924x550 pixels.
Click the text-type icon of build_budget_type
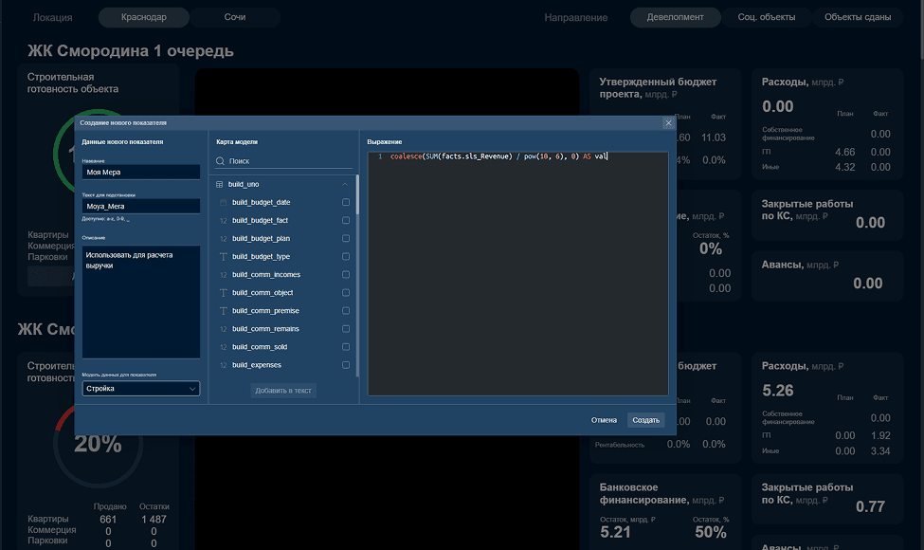[224, 256]
